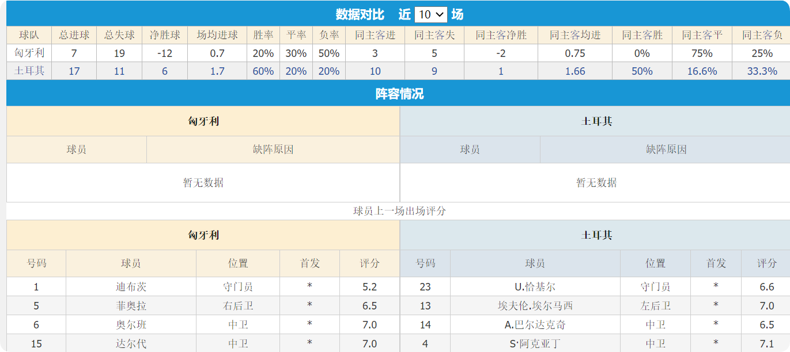
Task: Click goalkeeper 迪布茨 player name
Action: coord(130,286)
